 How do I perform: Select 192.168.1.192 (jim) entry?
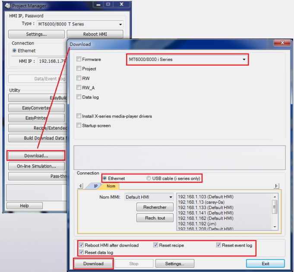(x=197, y=224)
